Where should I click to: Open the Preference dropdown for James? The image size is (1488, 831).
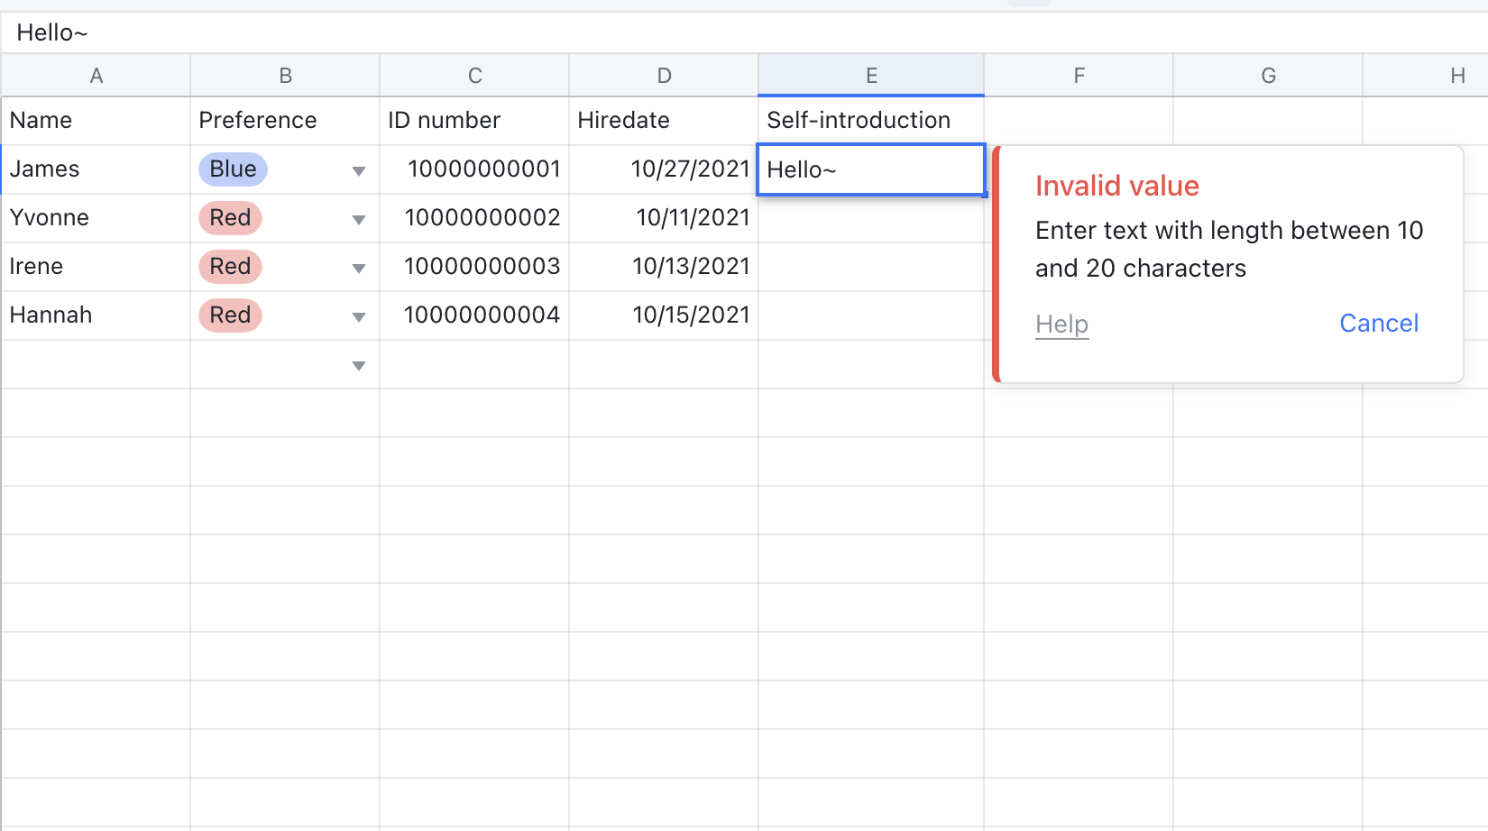[x=358, y=170]
